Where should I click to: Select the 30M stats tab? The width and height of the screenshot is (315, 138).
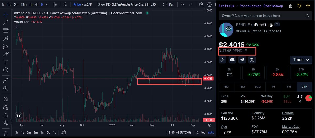[257, 87]
